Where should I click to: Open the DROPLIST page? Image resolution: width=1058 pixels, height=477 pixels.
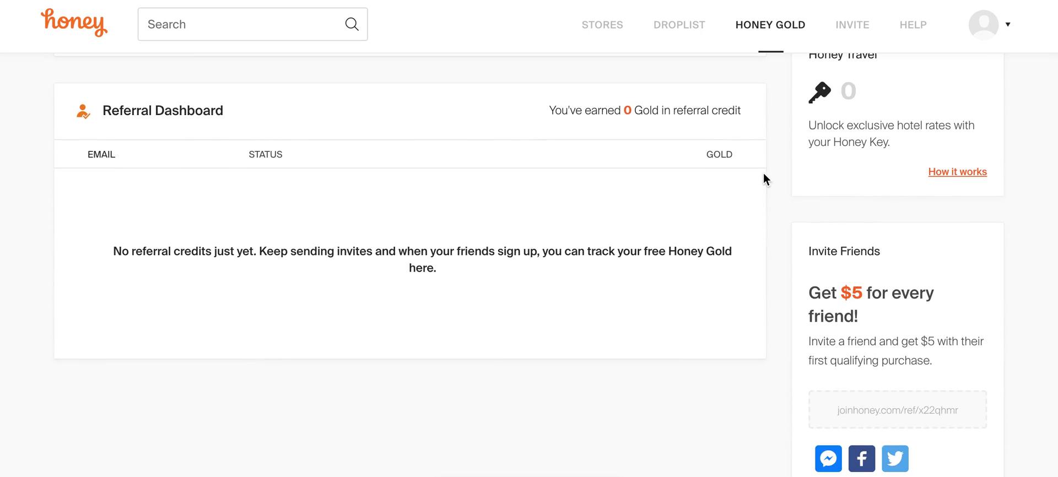pos(679,25)
